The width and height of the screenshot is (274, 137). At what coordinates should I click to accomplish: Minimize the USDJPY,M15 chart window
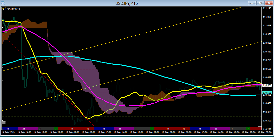252,3
